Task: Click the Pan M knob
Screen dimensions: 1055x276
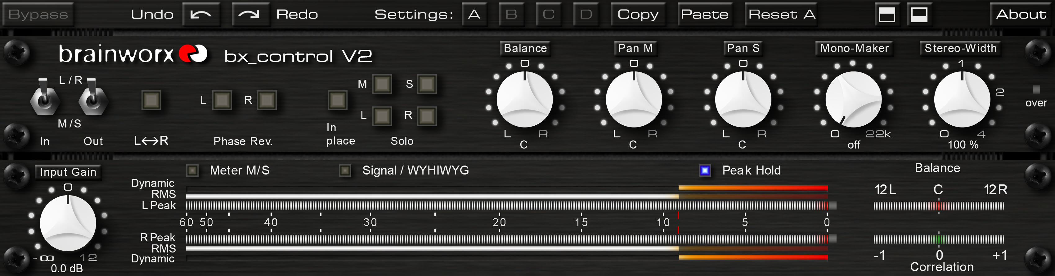Action: click(x=634, y=99)
